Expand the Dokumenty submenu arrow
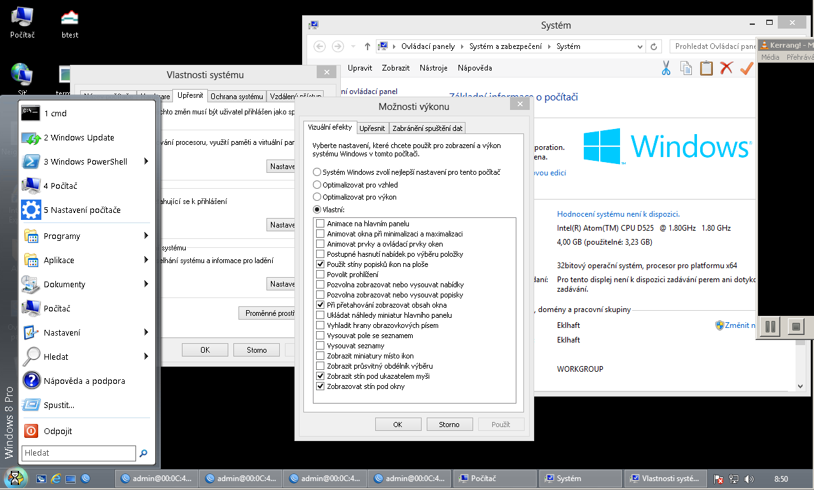 point(146,284)
